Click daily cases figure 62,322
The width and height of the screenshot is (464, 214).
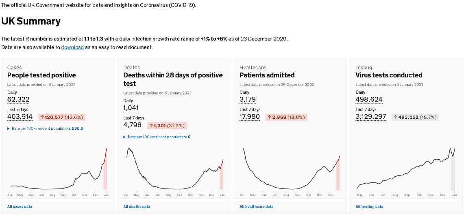[18, 100]
